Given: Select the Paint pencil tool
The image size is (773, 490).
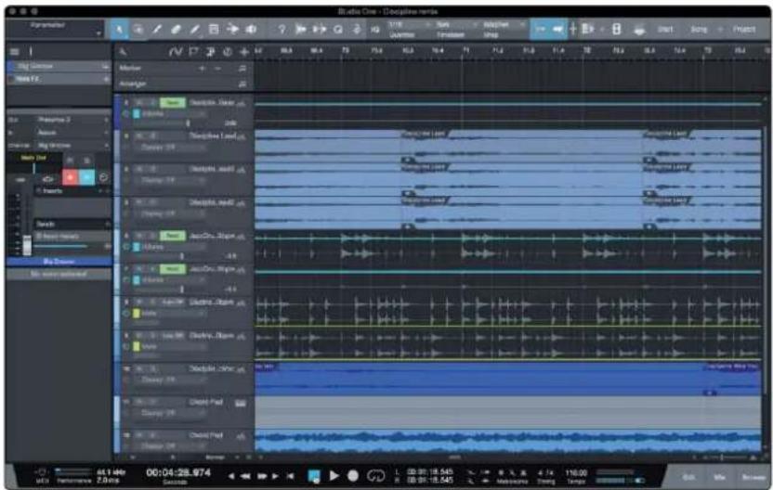Looking at the screenshot, I should coord(195,30).
